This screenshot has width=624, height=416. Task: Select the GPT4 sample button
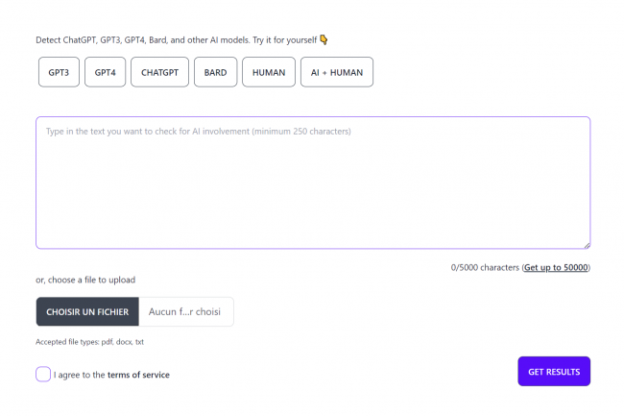pyautogui.click(x=105, y=72)
